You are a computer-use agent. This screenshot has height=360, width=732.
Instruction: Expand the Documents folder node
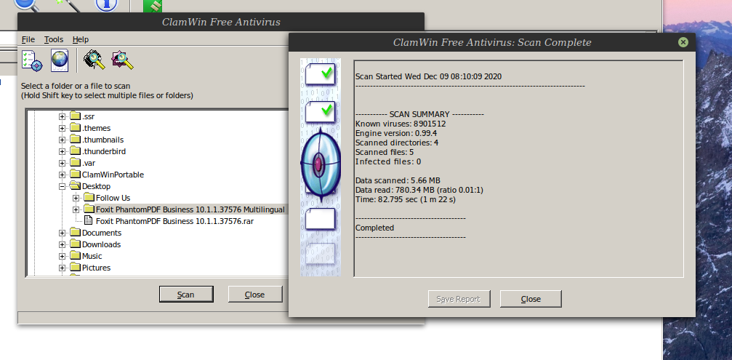tap(62, 233)
